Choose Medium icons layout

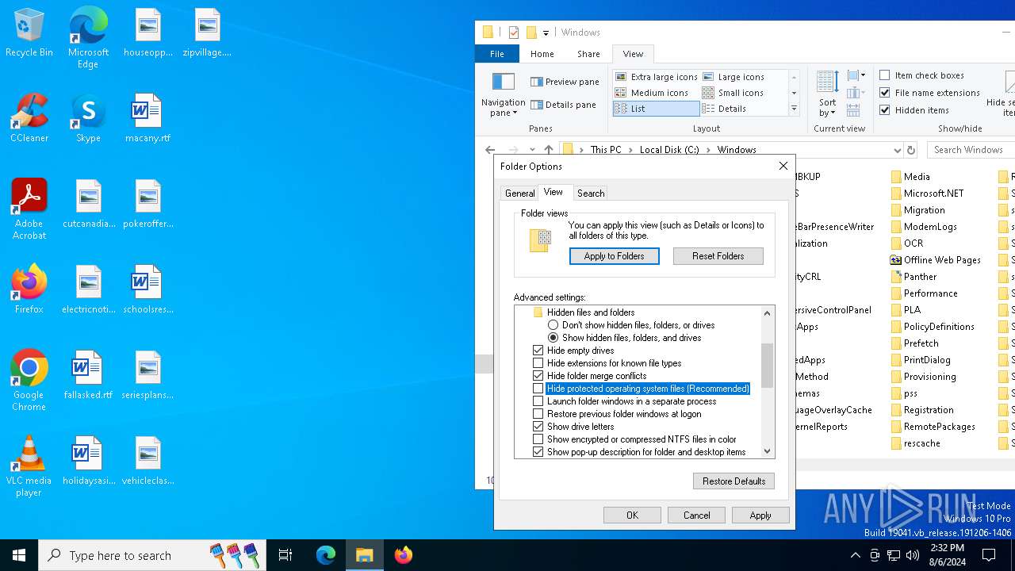click(652, 93)
